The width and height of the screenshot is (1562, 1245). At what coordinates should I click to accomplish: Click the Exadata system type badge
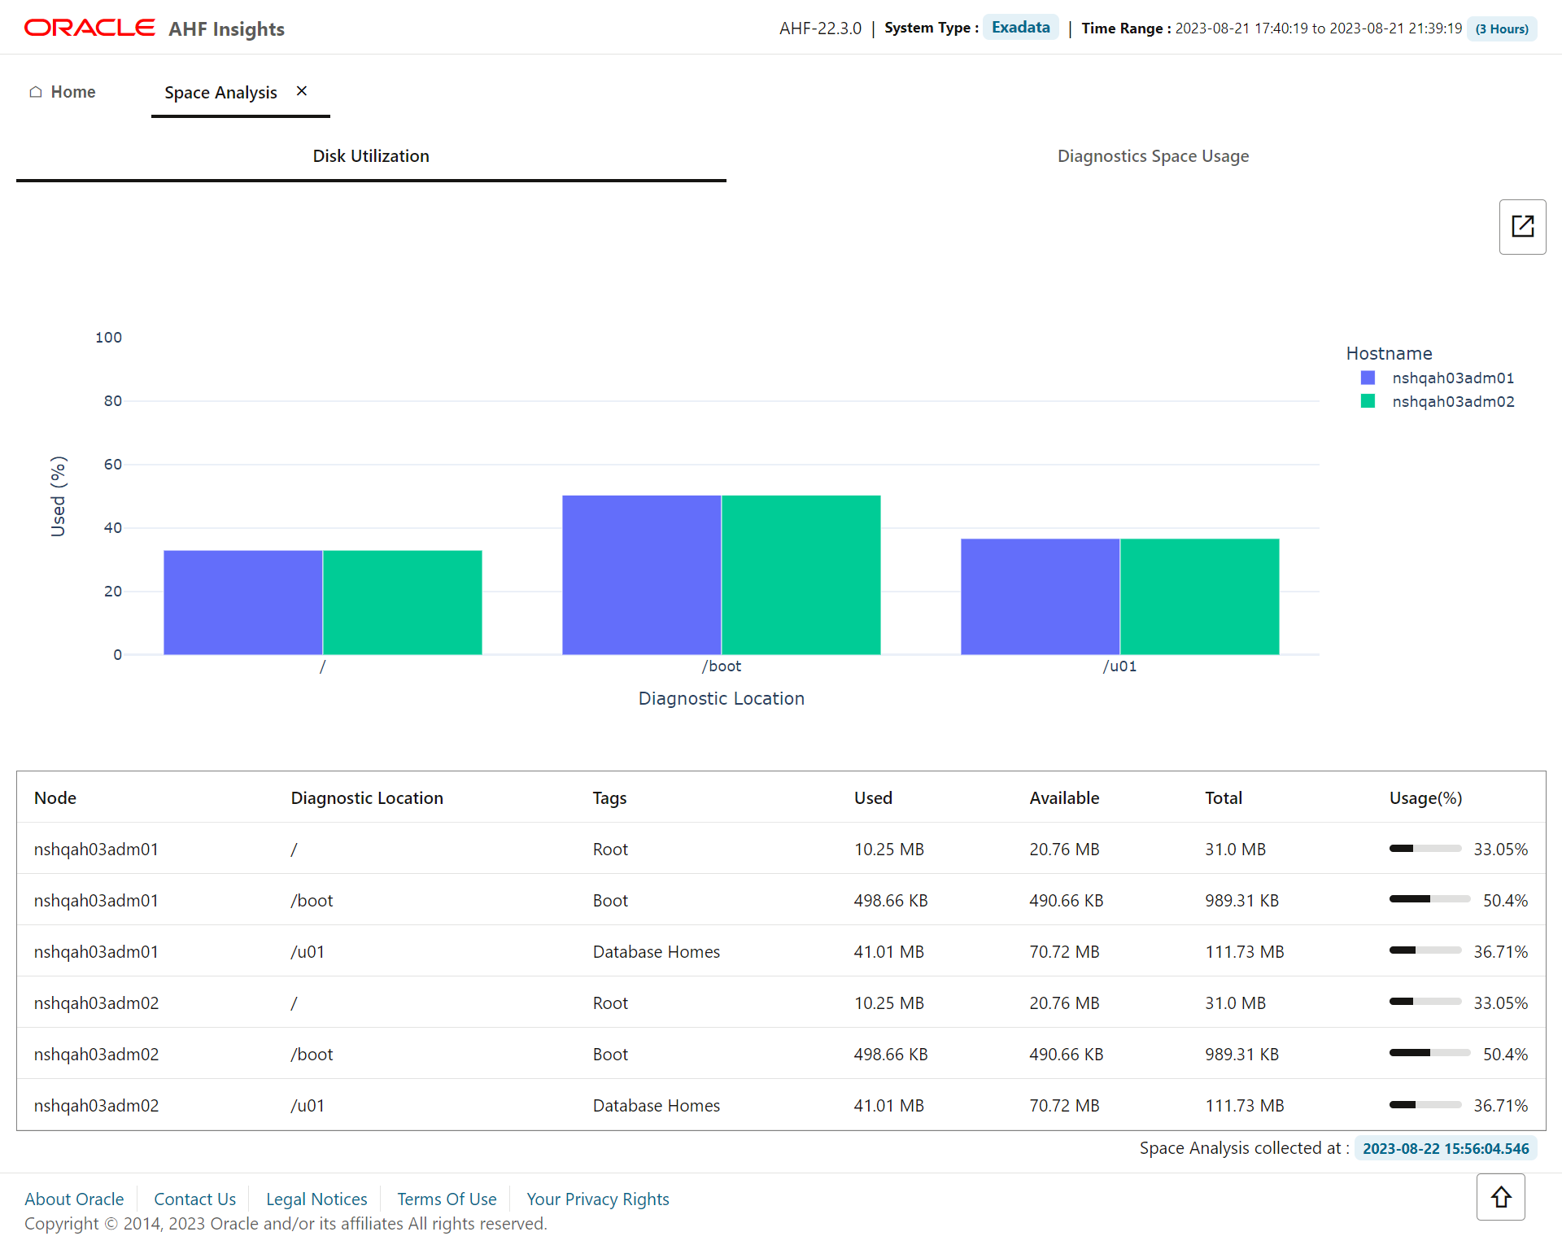(x=1020, y=27)
